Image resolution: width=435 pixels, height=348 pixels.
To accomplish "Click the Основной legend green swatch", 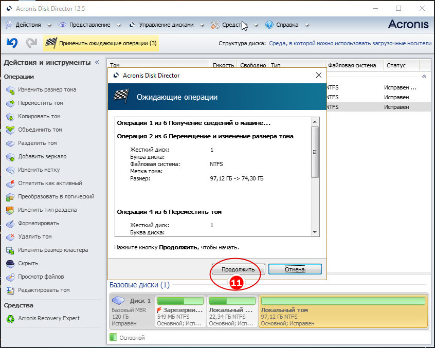I will 113,338.
